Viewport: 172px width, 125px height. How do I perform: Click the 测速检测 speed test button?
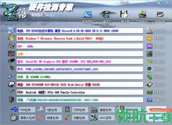click(x=54, y=117)
